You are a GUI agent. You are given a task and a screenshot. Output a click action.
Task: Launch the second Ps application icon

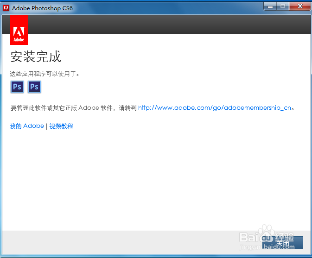pos(34,87)
